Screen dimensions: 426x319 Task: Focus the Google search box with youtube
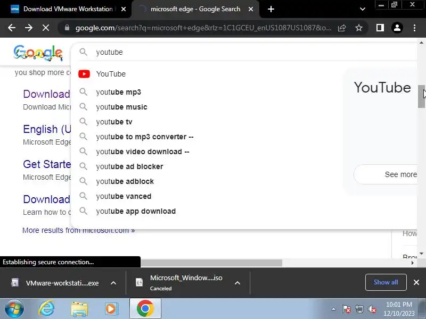(x=244, y=52)
